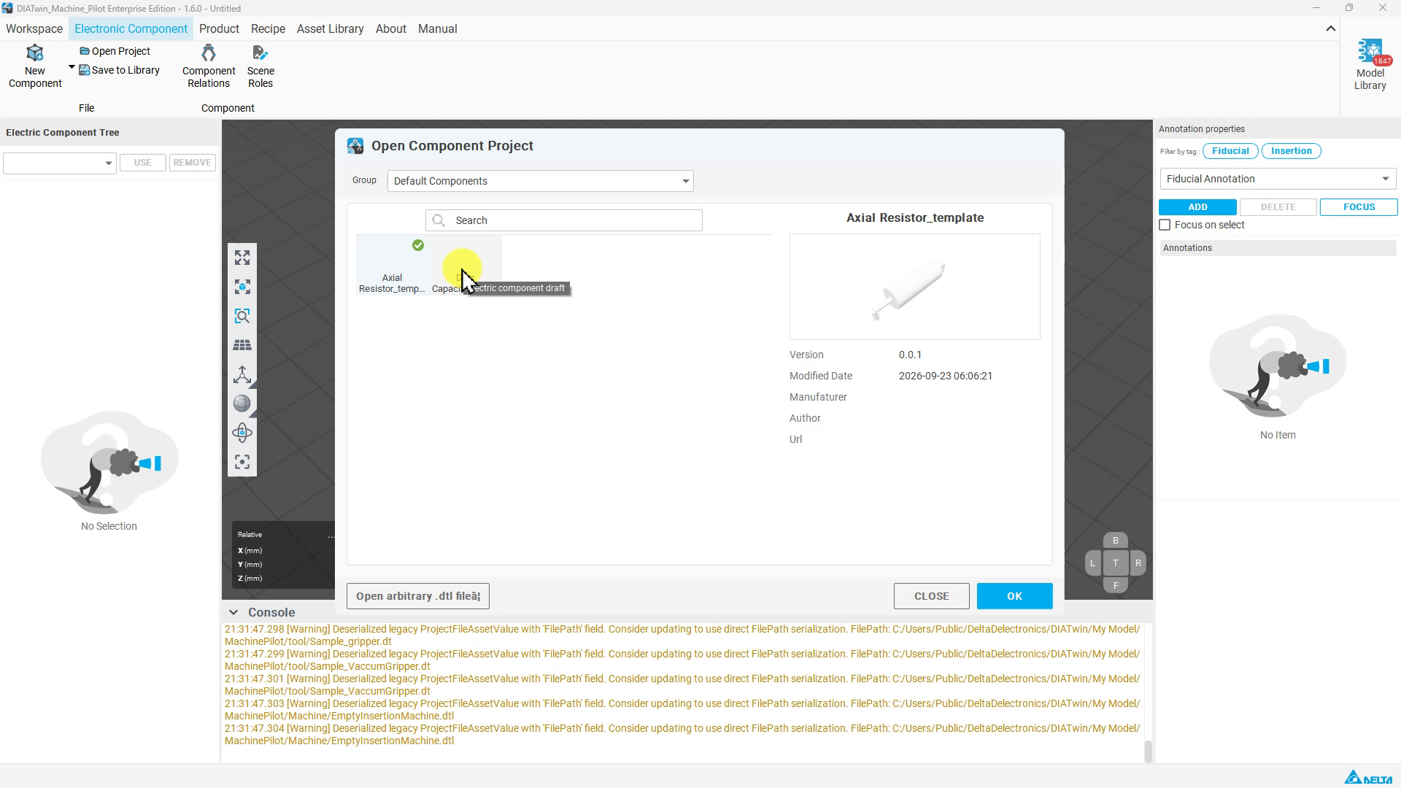Click the Axial Resistor preview image
1401x788 pixels.
(x=915, y=287)
